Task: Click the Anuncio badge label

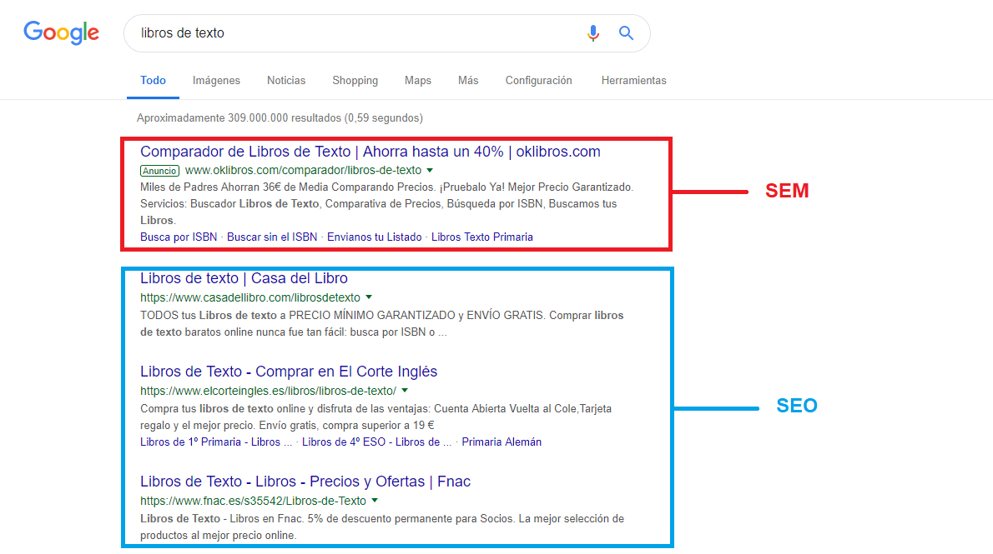Action: pyautogui.click(x=159, y=171)
